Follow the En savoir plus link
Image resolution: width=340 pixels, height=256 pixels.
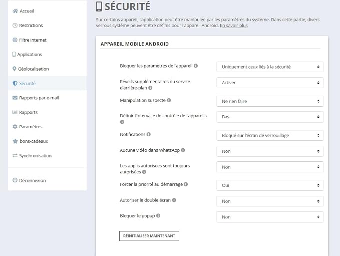(x=234, y=26)
